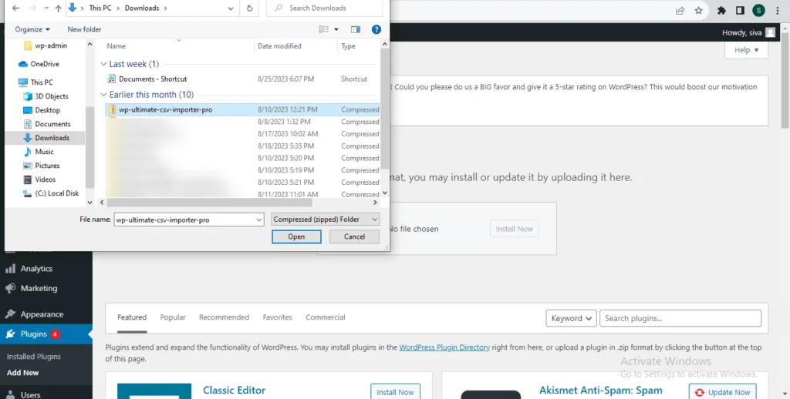The height and width of the screenshot is (399, 790).
Task: Open Analytics in WordPress sidebar
Action: click(x=36, y=269)
